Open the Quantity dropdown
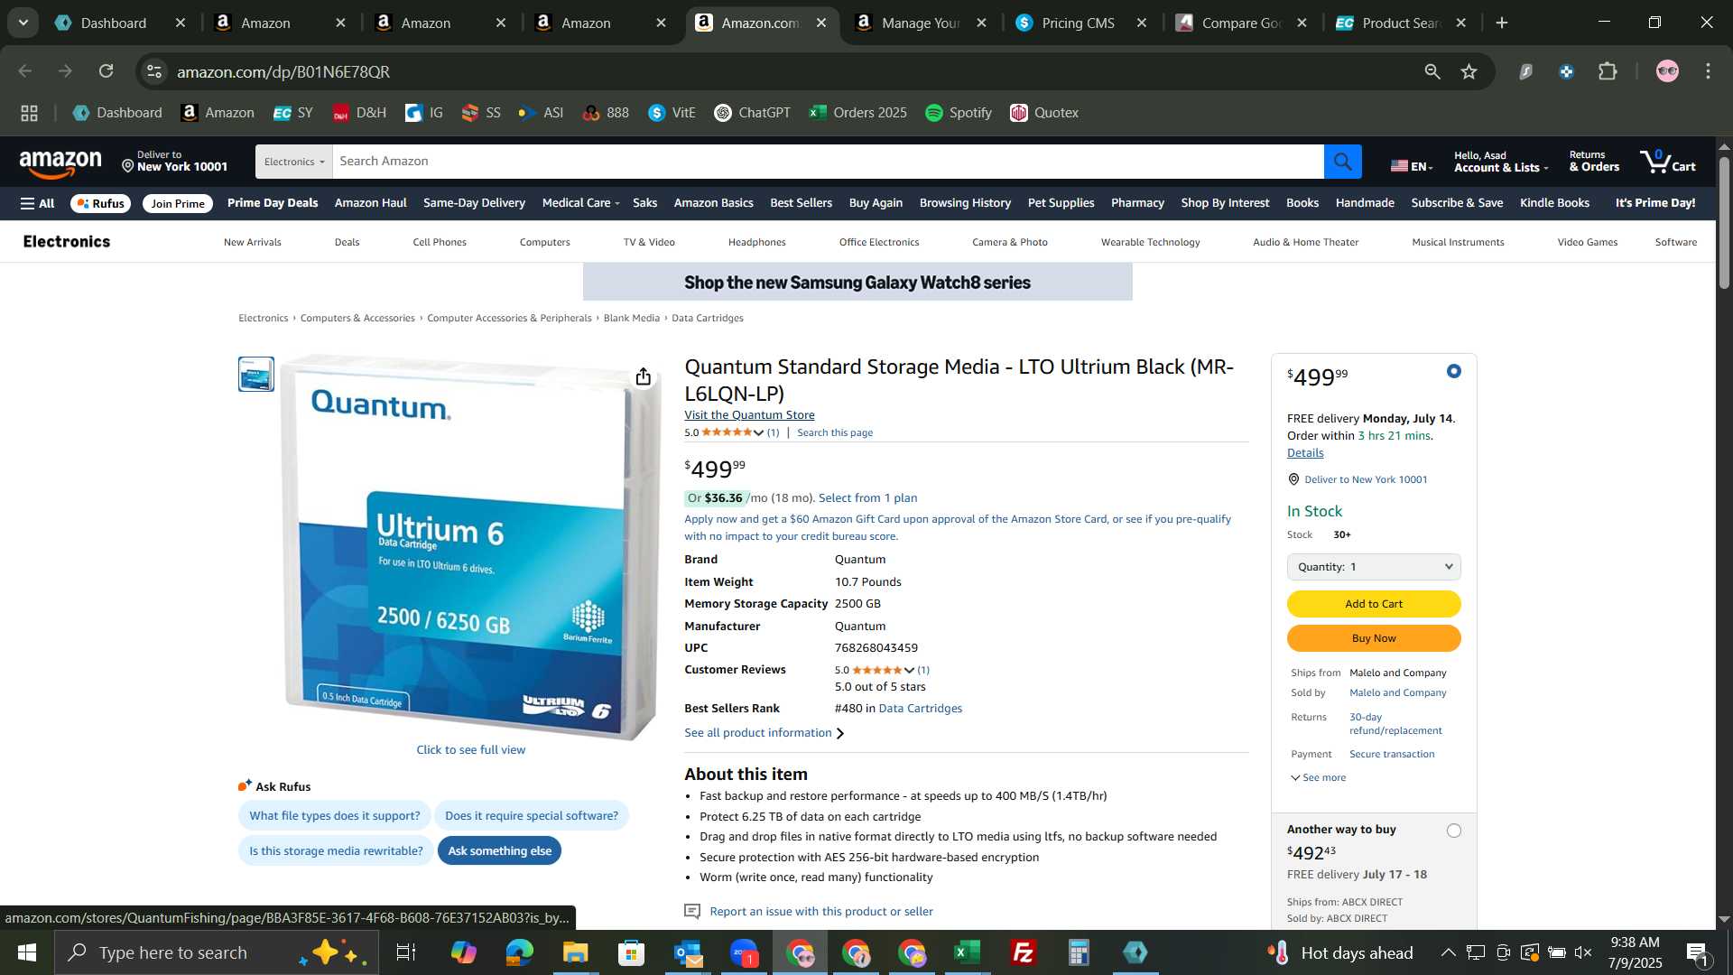Image resolution: width=1733 pixels, height=975 pixels. click(1373, 567)
